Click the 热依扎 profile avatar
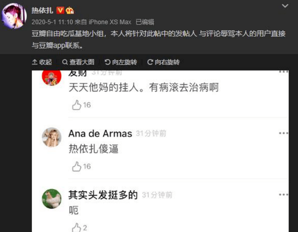Viewport: 298px width, 232px height. 14,16
